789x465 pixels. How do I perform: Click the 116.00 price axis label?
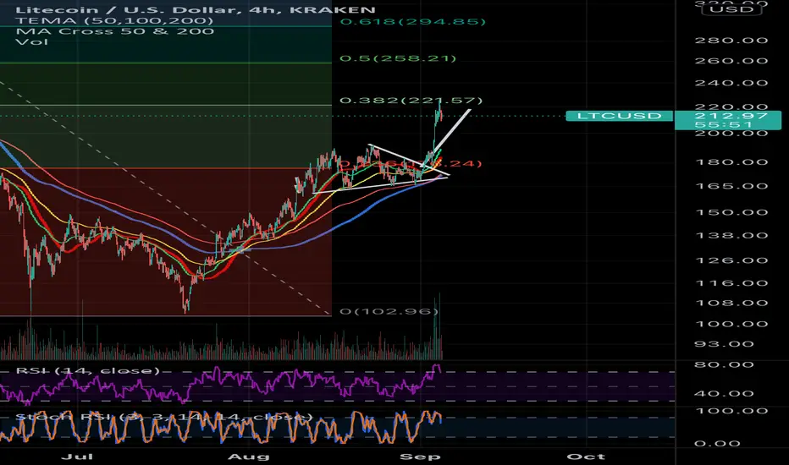731,283
